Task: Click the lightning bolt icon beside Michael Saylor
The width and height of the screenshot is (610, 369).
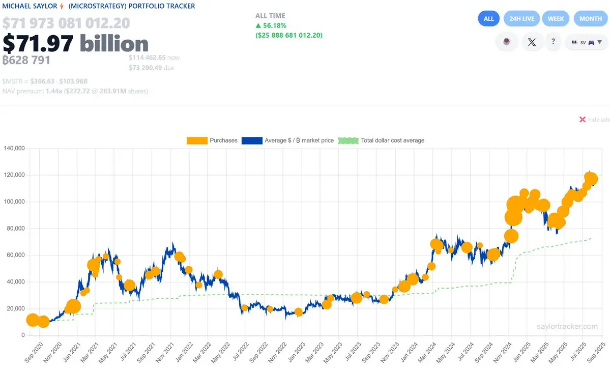Action: coord(62,6)
